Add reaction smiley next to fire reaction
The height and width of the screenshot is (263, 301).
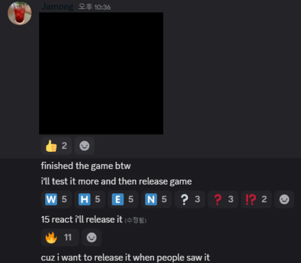click(x=92, y=237)
